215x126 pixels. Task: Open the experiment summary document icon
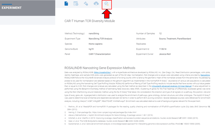click(66, 3)
